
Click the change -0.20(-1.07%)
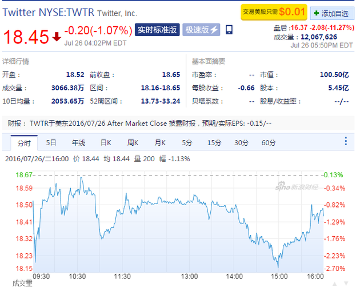(98, 30)
